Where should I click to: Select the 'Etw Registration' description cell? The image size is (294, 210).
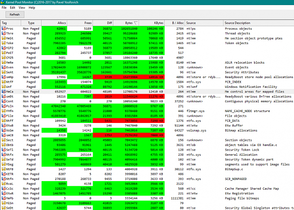coord(239,193)
